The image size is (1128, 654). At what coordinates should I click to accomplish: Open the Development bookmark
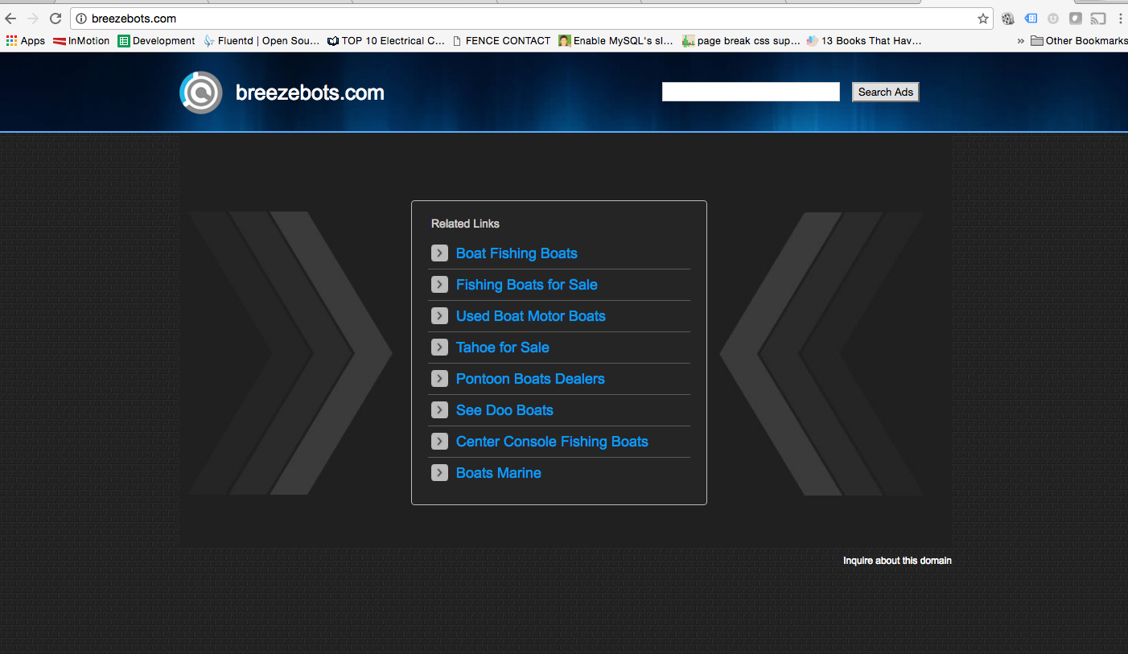click(x=156, y=41)
